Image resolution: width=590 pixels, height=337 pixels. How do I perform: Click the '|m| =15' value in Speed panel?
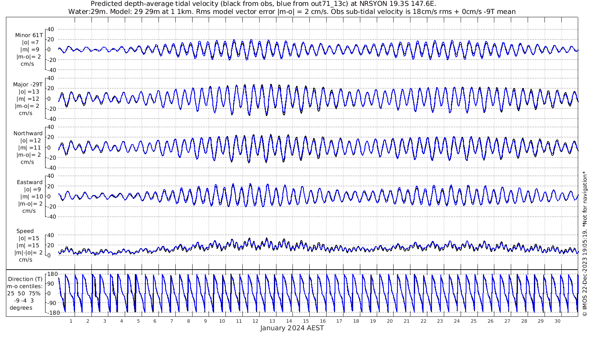coord(29,246)
